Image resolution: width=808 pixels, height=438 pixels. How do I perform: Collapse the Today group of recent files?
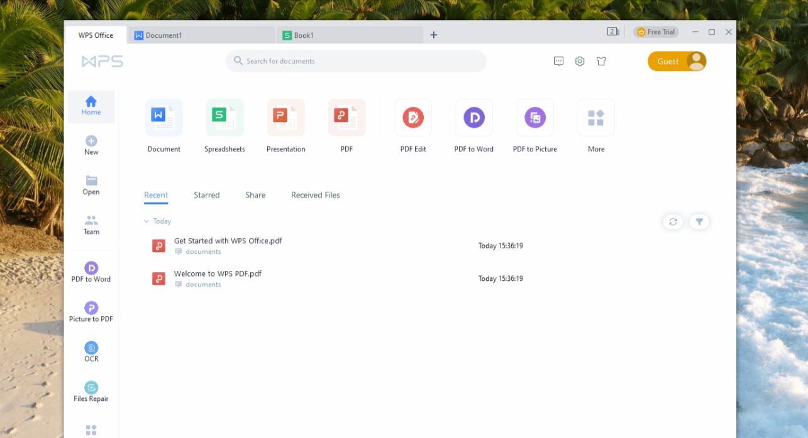click(147, 221)
